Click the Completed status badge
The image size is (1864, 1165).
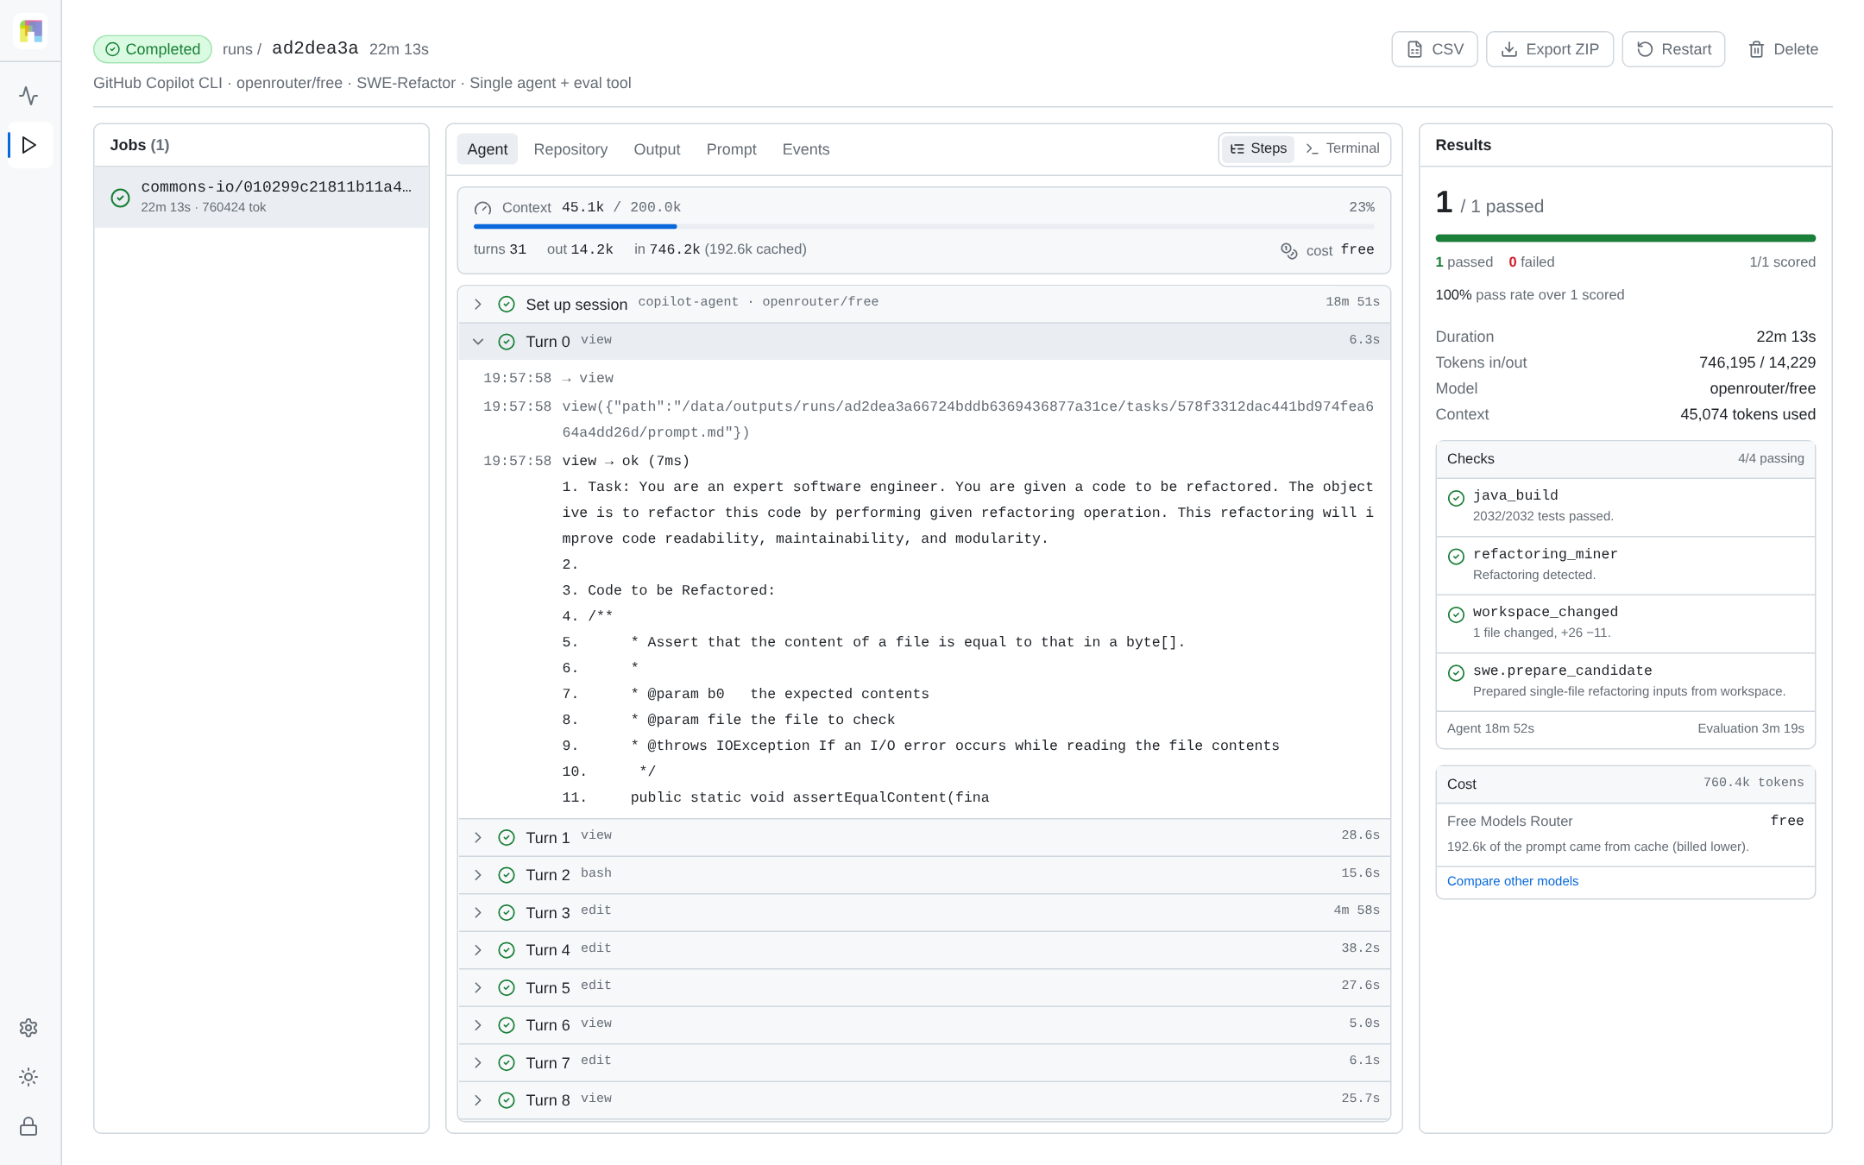click(153, 49)
